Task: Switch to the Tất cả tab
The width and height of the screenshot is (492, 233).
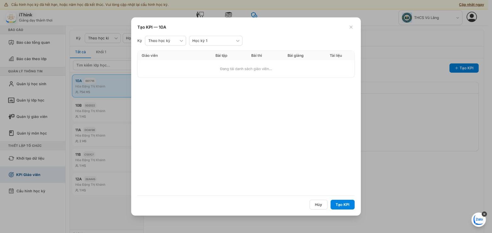Action: pos(80,52)
